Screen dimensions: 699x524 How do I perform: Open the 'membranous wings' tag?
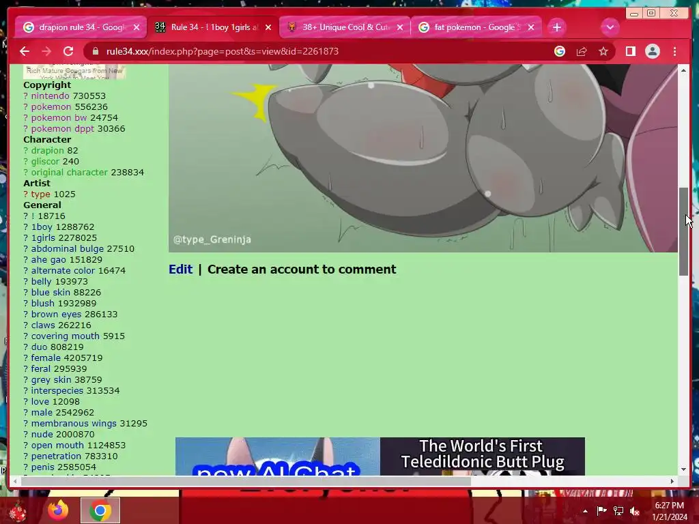tap(74, 423)
